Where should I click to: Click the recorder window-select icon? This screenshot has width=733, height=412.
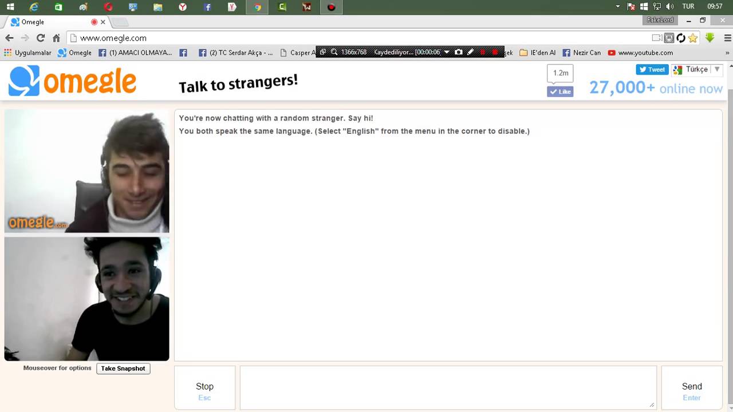tap(322, 52)
